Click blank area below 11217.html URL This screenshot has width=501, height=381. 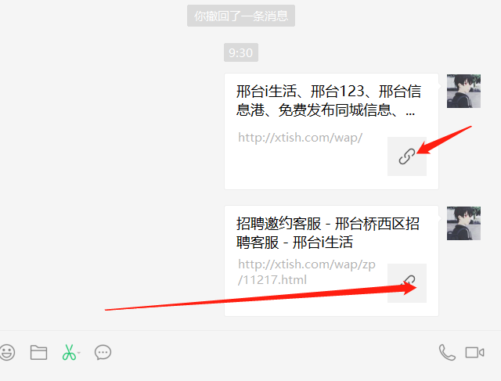click(x=304, y=302)
